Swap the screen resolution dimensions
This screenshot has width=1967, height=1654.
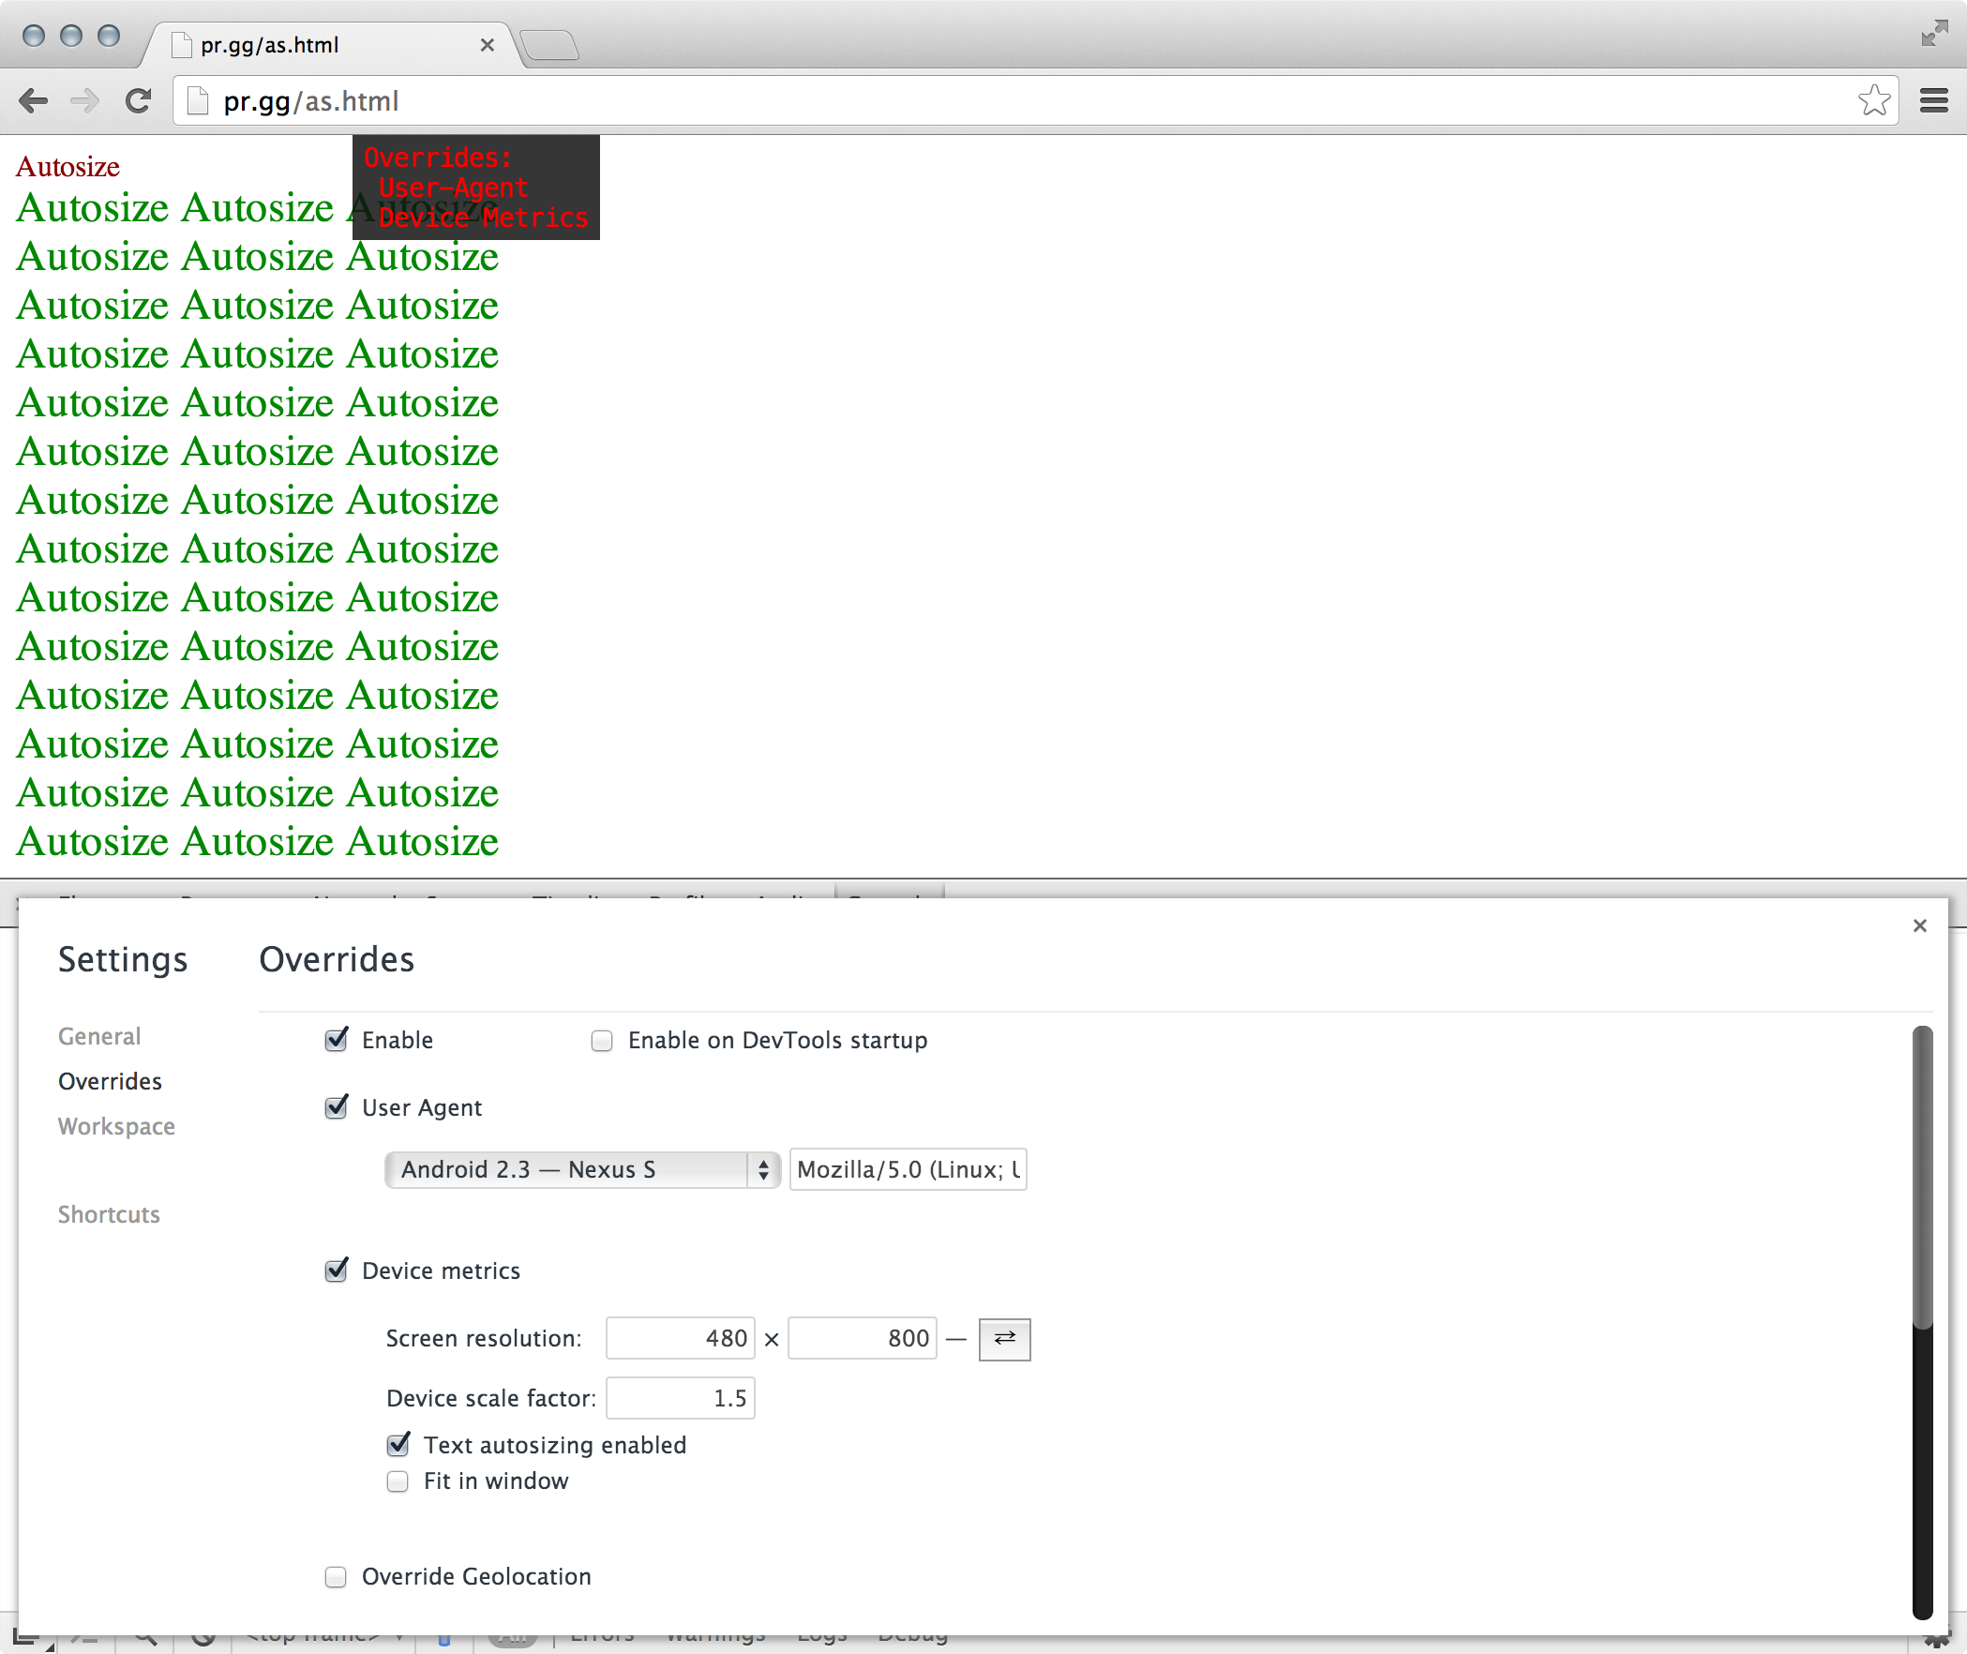point(1004,1338)
